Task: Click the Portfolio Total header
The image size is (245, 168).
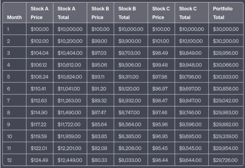Action: coord(223,13)
